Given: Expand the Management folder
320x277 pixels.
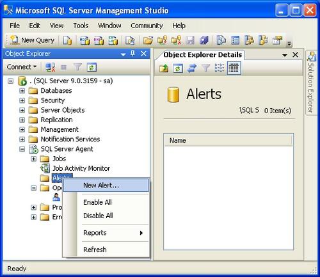Looking at the screenshot, I should [x=22, y=130].
